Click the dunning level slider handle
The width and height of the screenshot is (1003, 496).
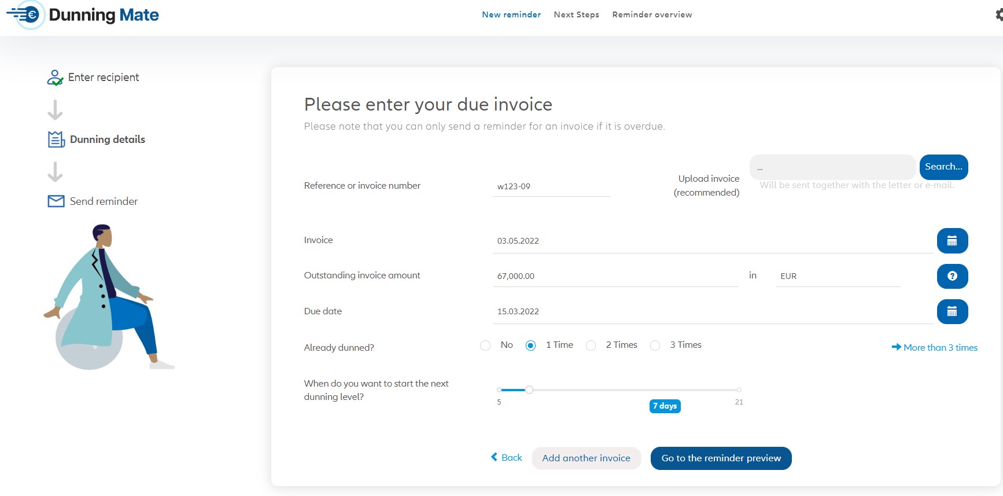[529, 390]
